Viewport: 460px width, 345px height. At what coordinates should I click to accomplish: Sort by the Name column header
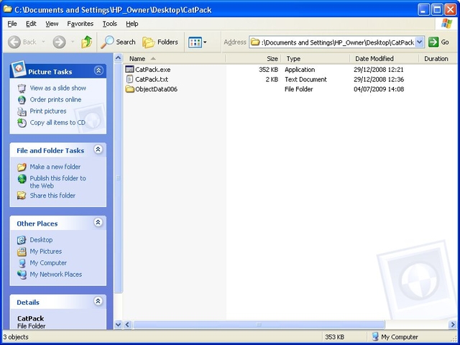(174, 59)
